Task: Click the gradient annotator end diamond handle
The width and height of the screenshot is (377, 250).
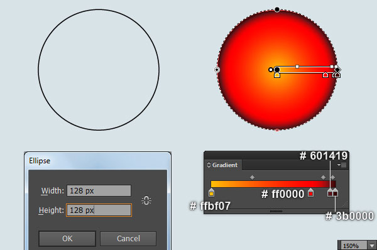Action: 338,70
